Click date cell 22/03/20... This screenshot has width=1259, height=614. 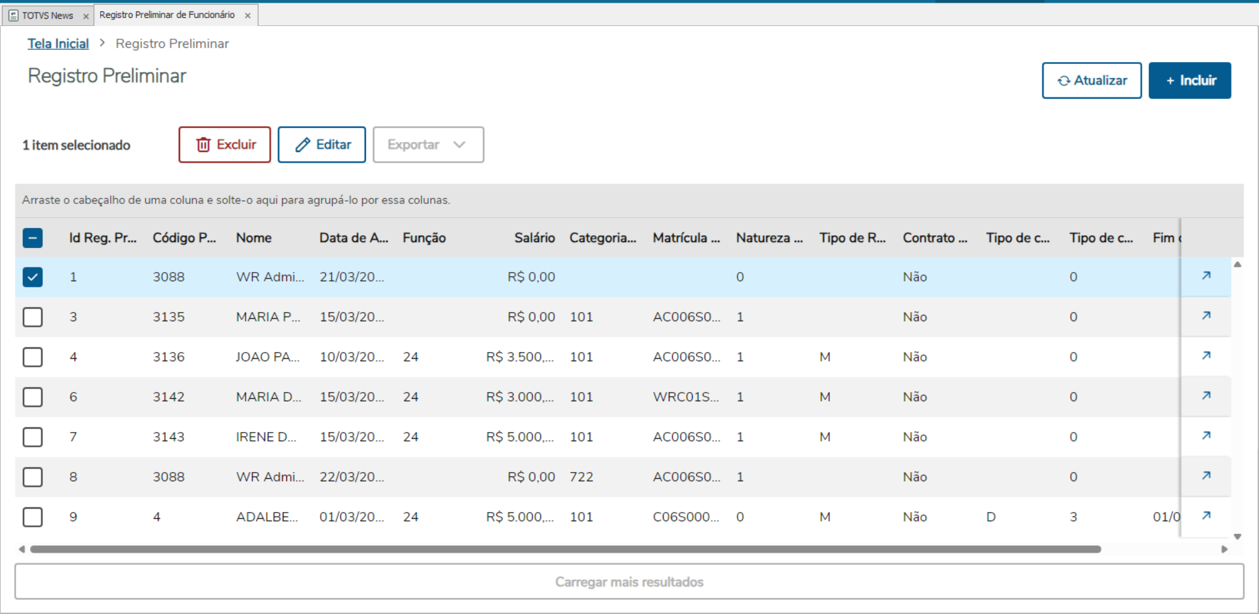point(351,477)
